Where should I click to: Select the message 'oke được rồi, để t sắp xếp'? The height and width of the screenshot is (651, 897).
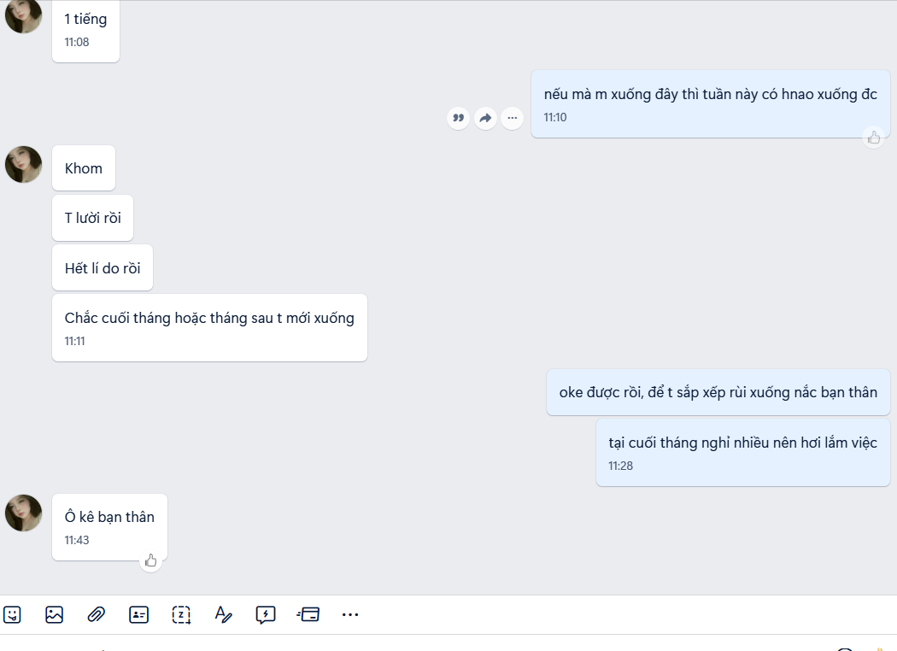[x=718, y=392]
